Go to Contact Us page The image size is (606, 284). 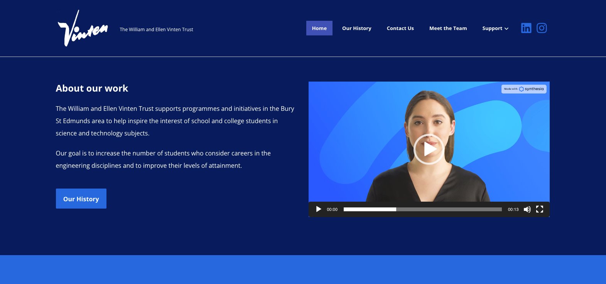tap(400, 28)
